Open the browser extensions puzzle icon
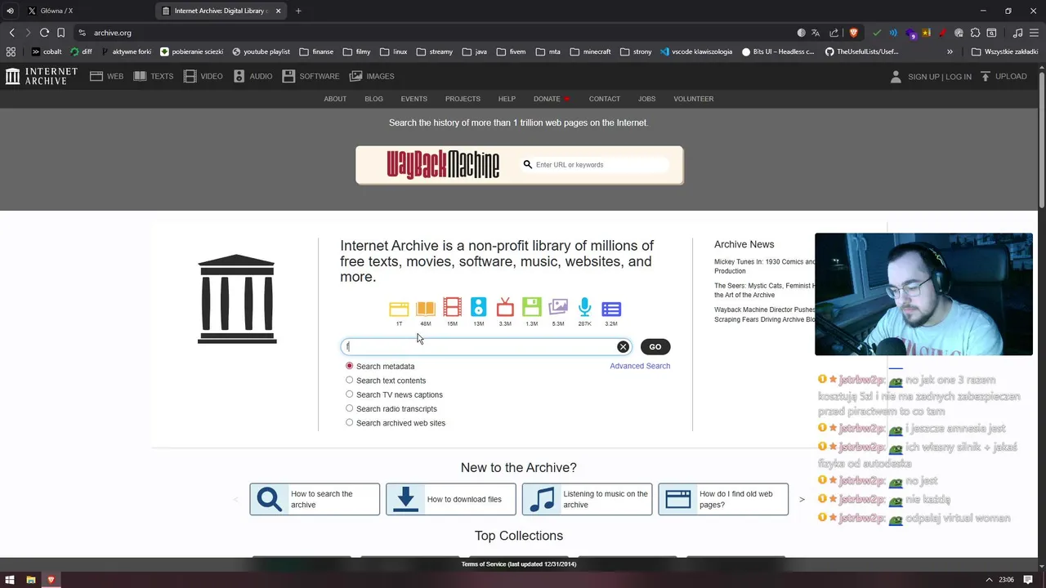1046x588 pixels. [x=975, y=33]
